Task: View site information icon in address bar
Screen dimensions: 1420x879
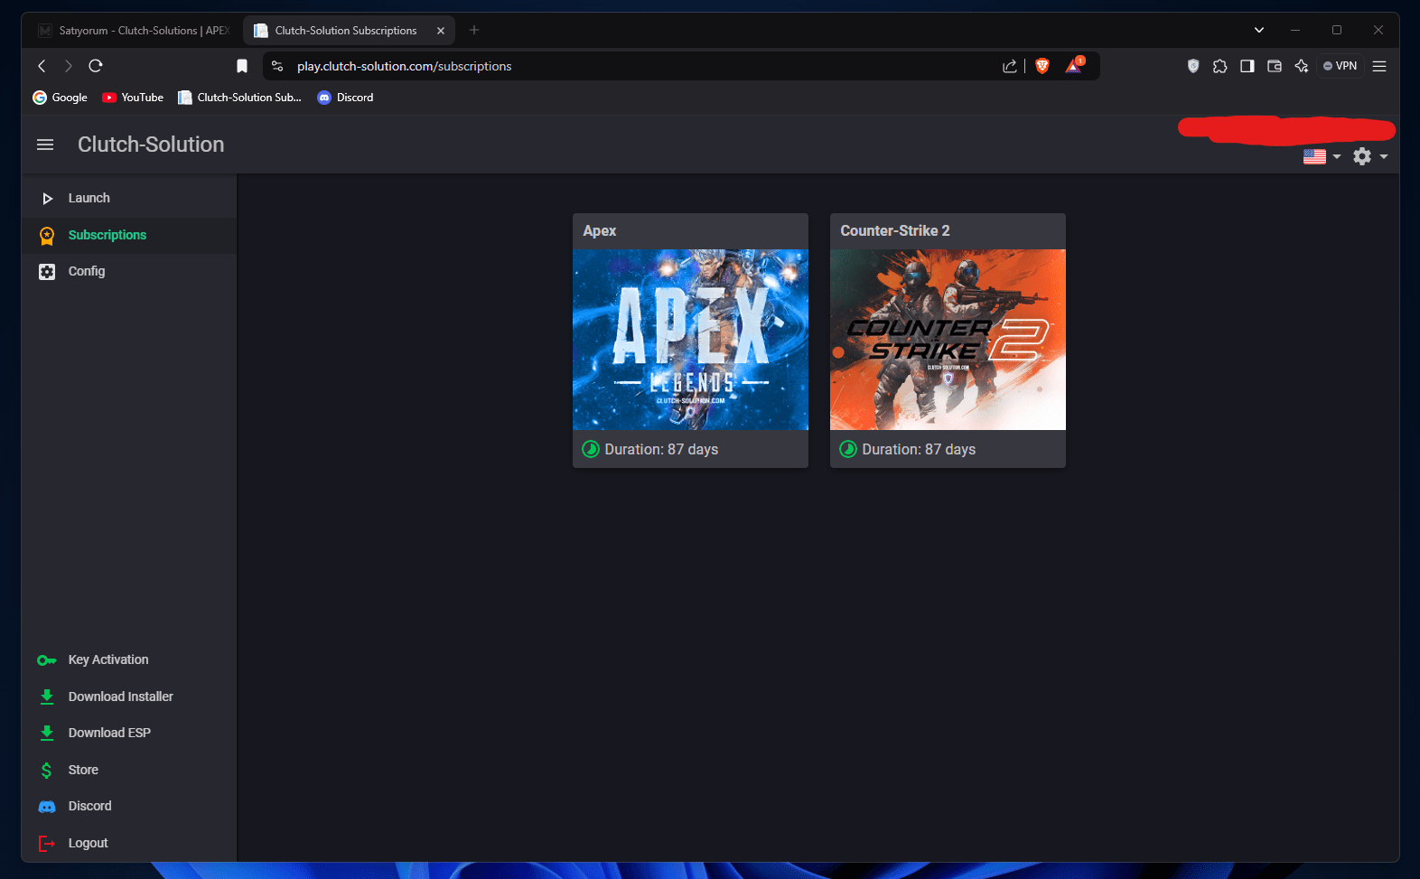Action: tap(277, 66)
